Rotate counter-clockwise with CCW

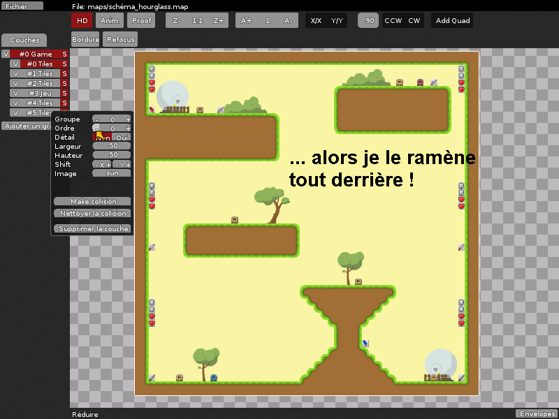392,20
